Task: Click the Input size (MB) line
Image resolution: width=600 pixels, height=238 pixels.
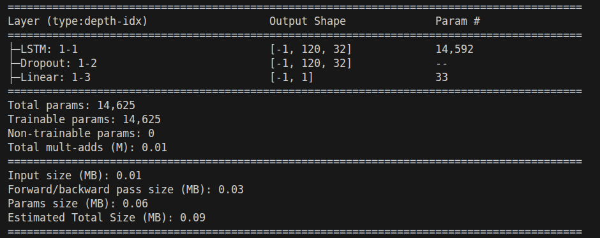Action: [75, 175]
